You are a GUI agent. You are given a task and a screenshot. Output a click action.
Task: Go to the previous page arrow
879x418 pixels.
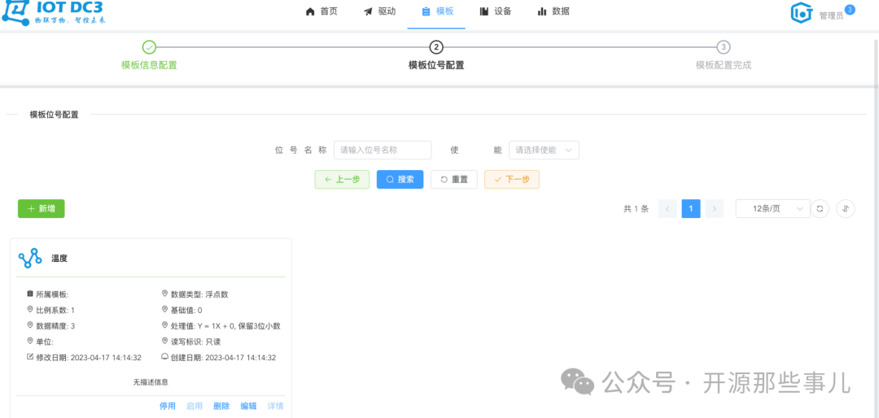(667, 208)
